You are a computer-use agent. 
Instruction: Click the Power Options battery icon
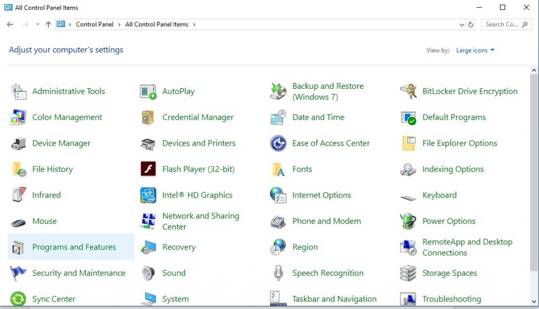pos(408,221)
